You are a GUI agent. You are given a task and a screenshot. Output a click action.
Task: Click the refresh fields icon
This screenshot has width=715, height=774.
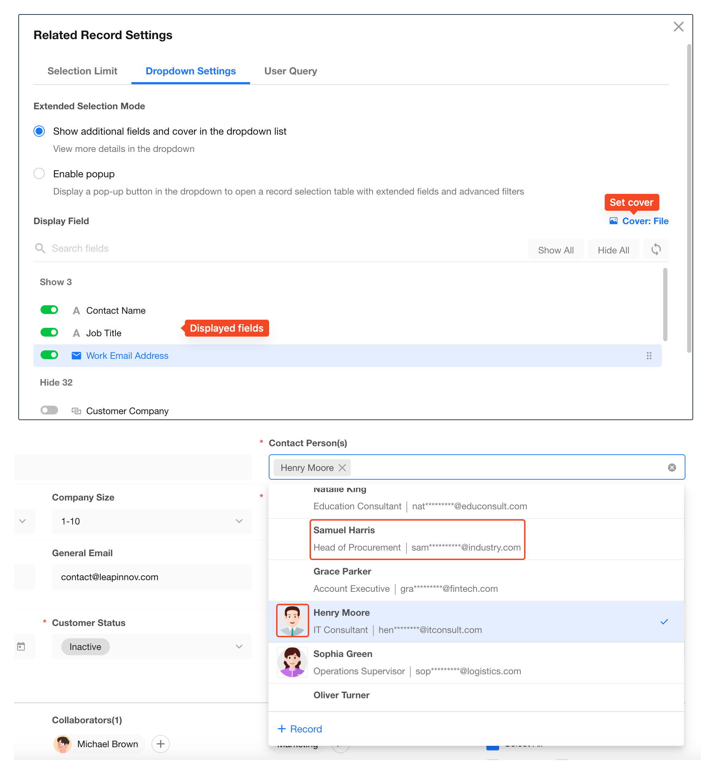coord(656,249)
